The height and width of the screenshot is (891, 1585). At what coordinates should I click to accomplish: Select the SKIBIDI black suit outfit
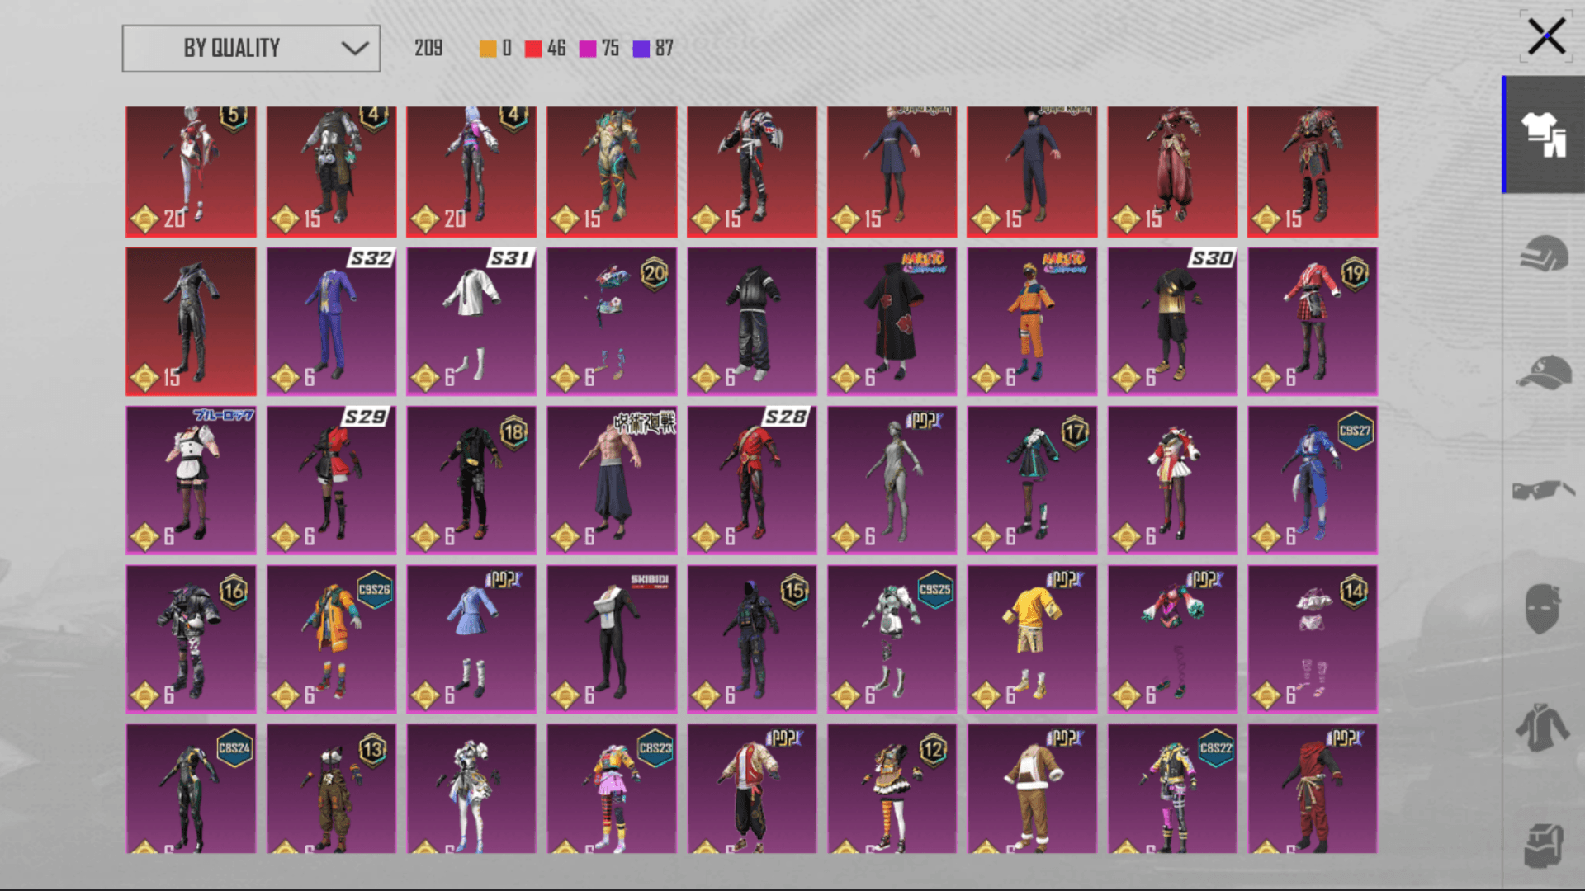611,639
